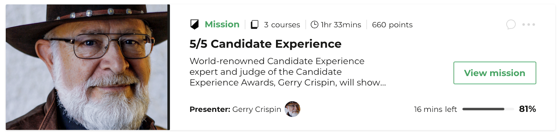Open the 5/5 Candidate Experience title
The image size is (559, 132).
(x=266, y=44)
